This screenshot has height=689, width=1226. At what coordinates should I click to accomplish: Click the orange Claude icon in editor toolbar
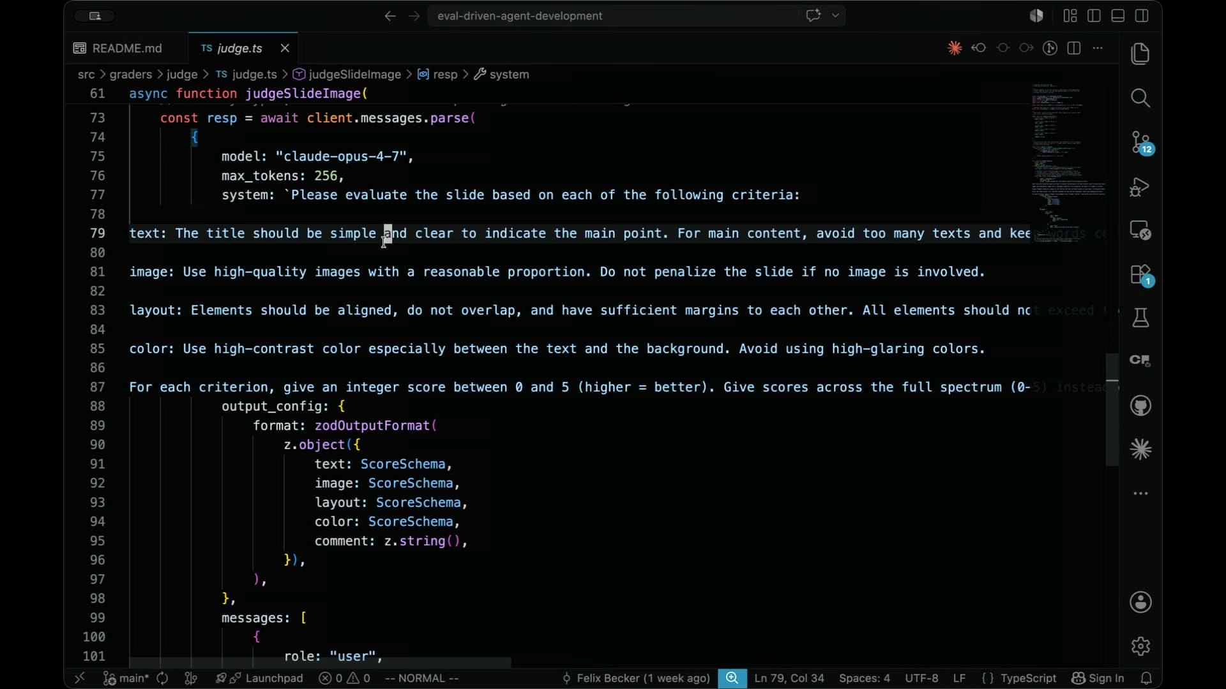pyautogui.click(x=955, y=48)
